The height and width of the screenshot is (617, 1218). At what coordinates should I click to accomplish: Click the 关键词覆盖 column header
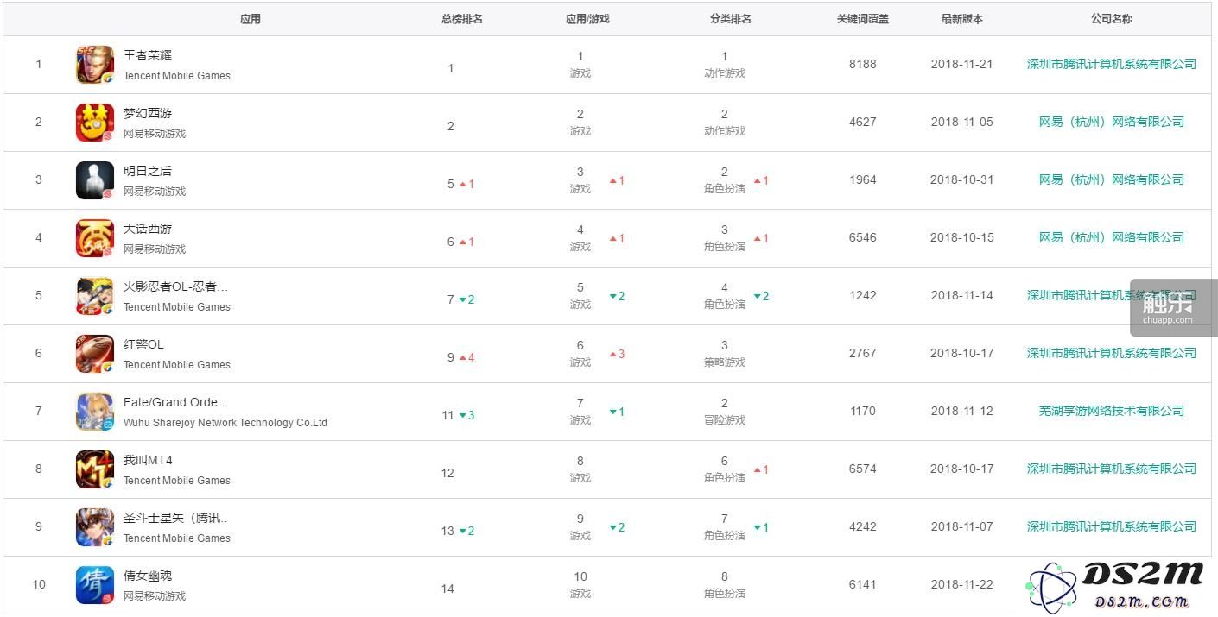(x=862, y=19)
